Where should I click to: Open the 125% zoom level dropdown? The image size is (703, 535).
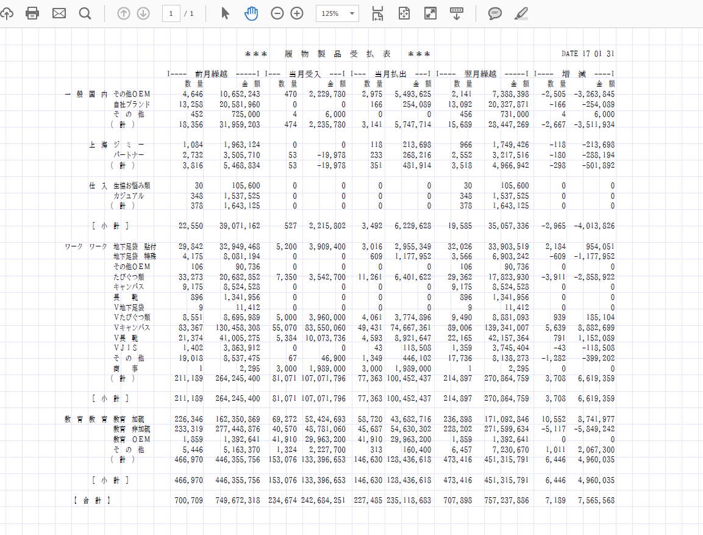pyautogui.click(x=337, y=13)
